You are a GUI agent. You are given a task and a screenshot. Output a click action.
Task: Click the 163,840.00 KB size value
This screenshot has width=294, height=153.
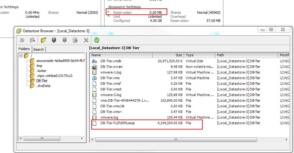click(x=171, y=100)
